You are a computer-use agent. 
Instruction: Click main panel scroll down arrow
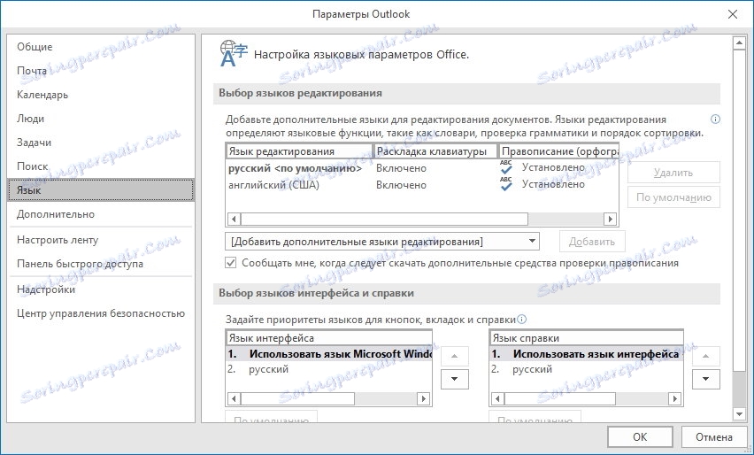click(739, 413)
